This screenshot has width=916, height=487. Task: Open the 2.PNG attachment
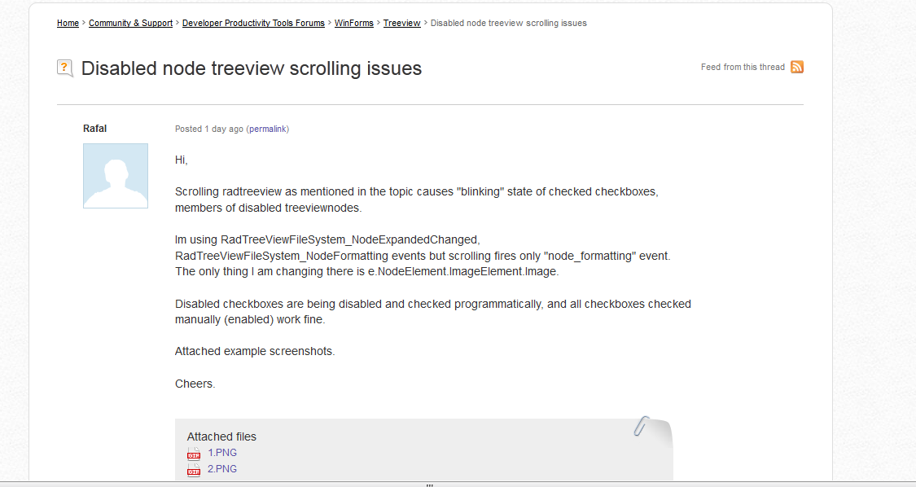tap(222, 469)
